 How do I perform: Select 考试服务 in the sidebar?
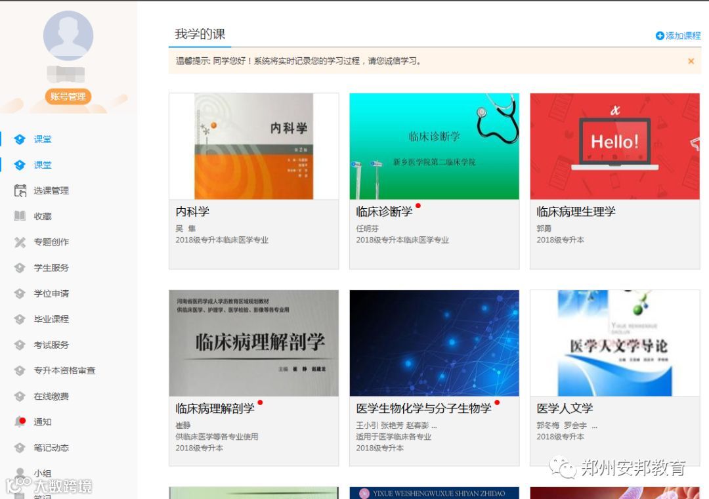click(x=51, y=345)
